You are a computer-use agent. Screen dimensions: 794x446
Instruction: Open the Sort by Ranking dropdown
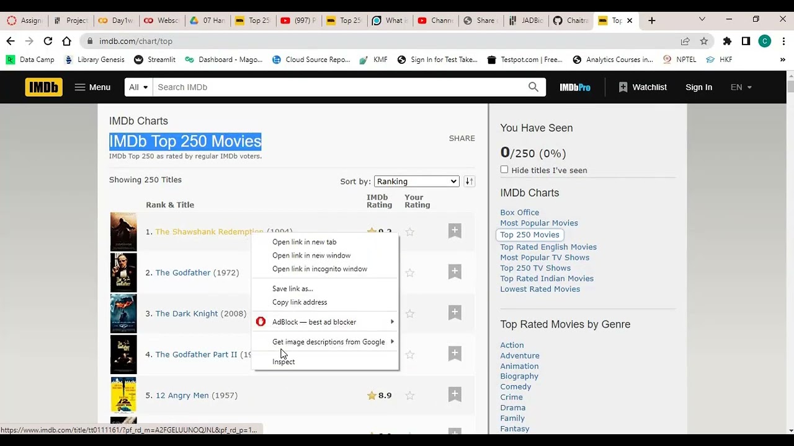[416, 181]
